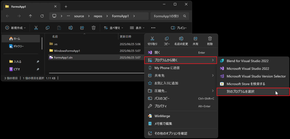Click the Share icon in Explorer toolbar
The height and width of the screenshot is (139, 290).
(x=82, y=28)
